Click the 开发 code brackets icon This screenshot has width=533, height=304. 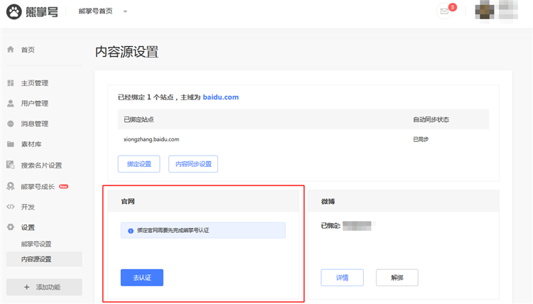tap(11, 207)
